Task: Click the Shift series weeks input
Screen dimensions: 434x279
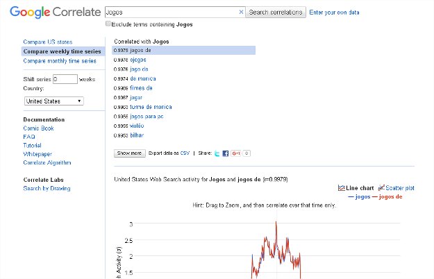Action: click(65, 79)
